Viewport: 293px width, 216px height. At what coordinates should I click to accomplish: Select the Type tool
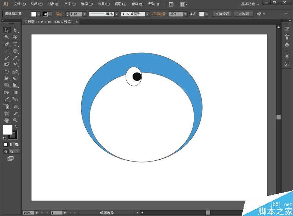(x=15, y=44)
